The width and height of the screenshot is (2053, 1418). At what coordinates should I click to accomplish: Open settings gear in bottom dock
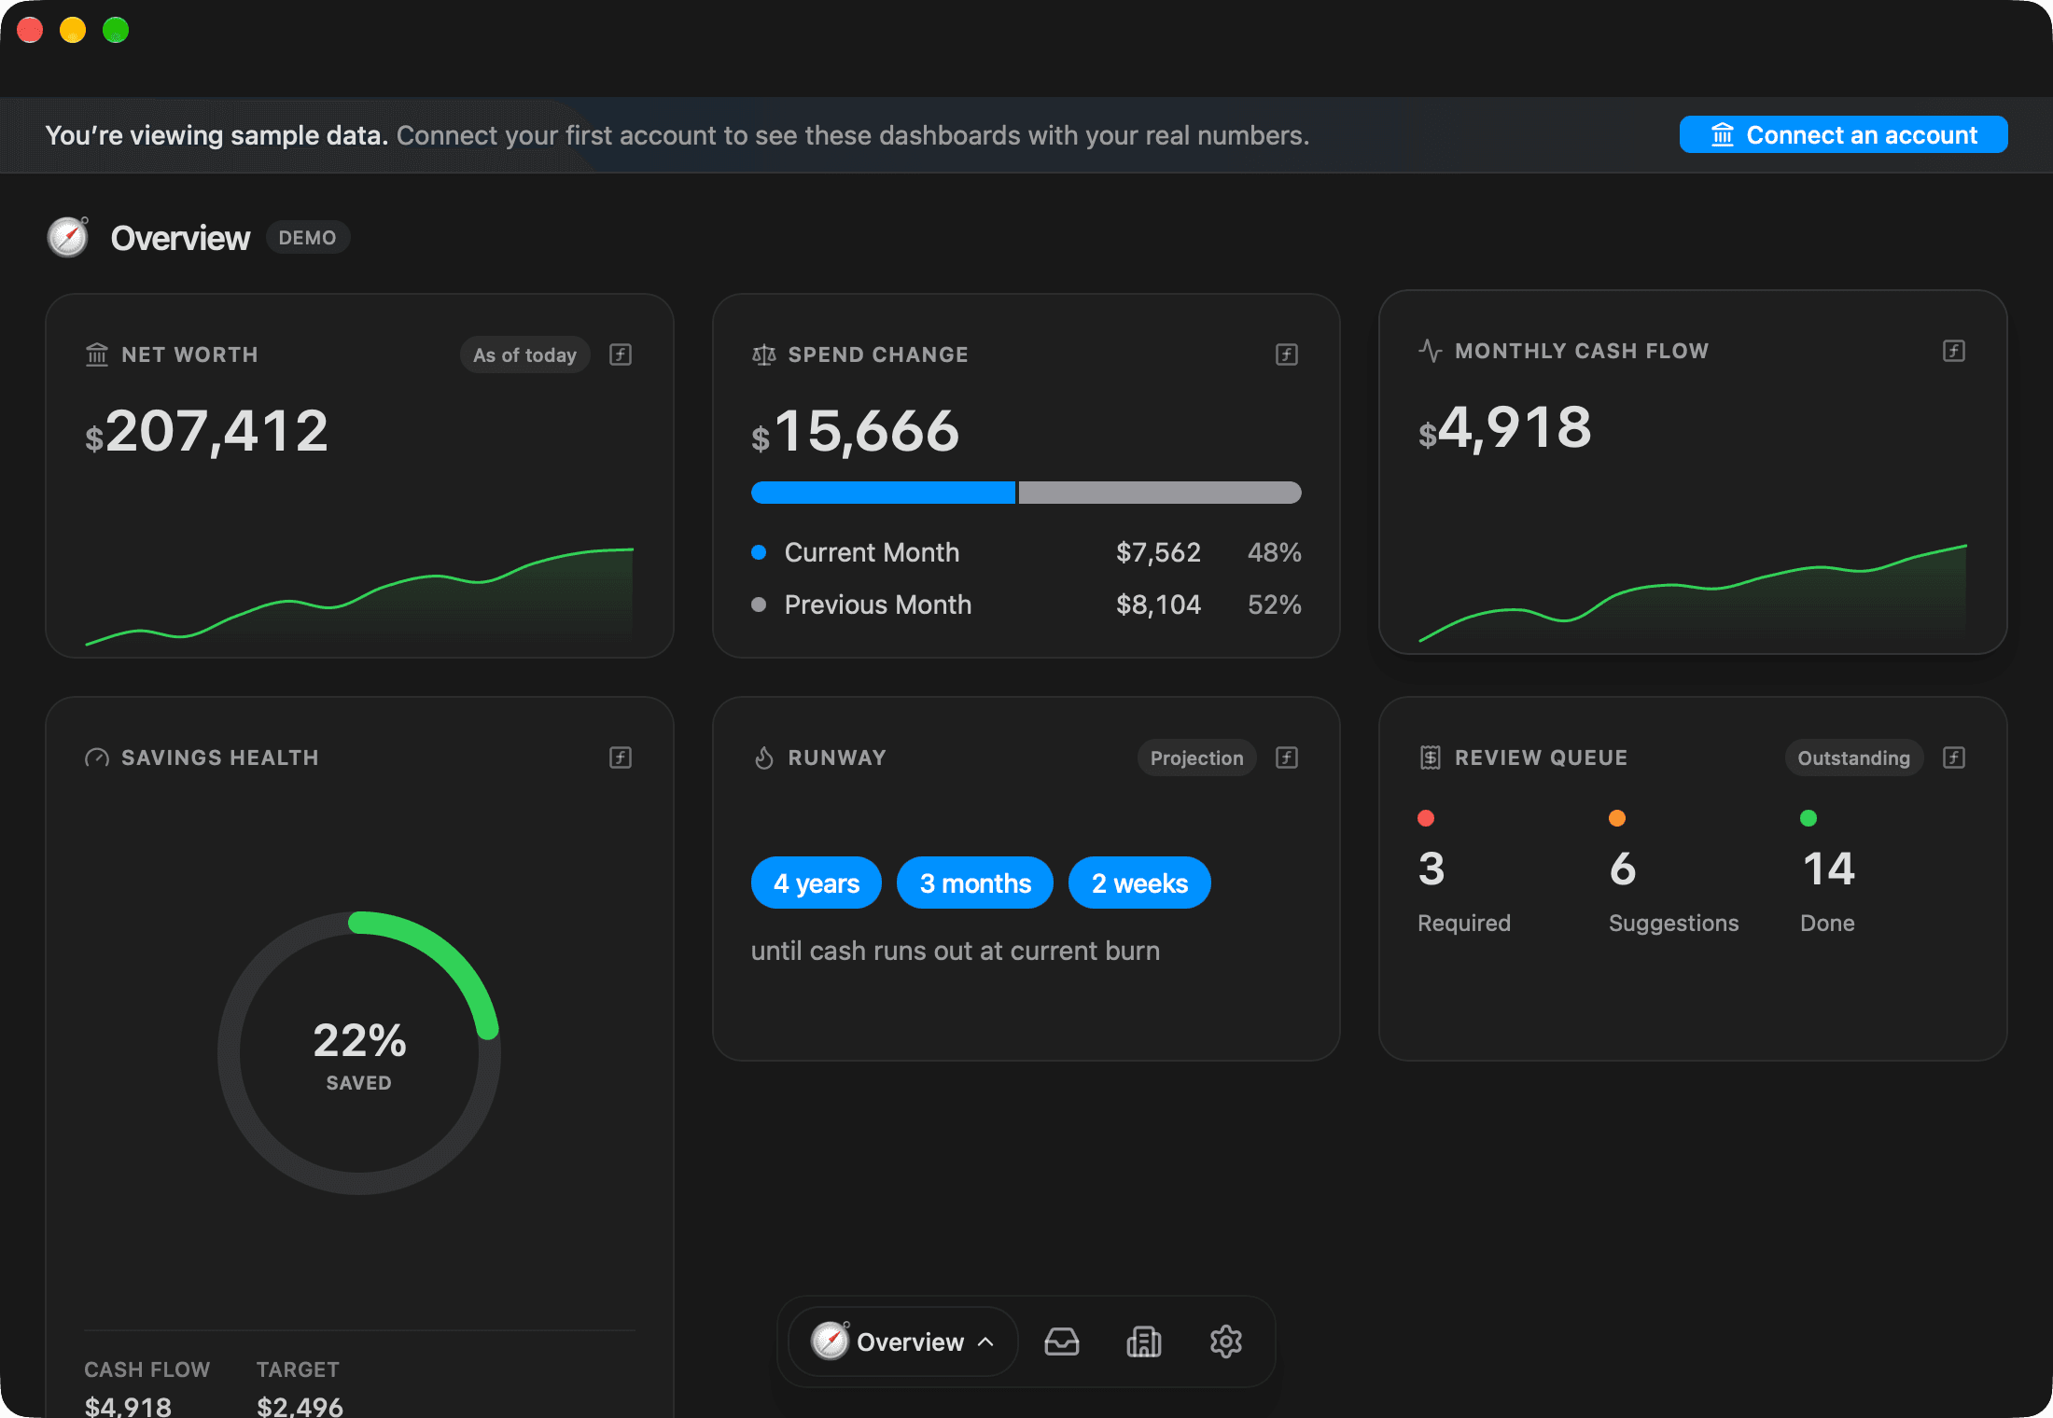[x=1226, y=1342]
